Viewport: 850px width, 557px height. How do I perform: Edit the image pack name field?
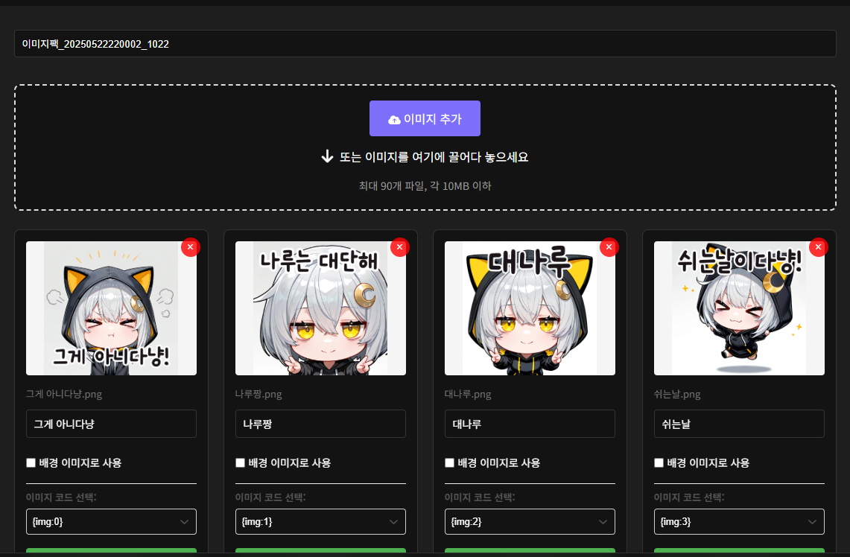coord(425,44)
